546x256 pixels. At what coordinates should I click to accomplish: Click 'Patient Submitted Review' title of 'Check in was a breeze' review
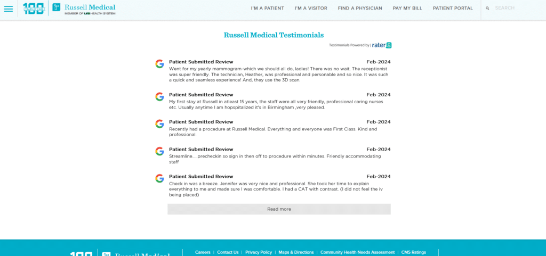tap(201, 177)
